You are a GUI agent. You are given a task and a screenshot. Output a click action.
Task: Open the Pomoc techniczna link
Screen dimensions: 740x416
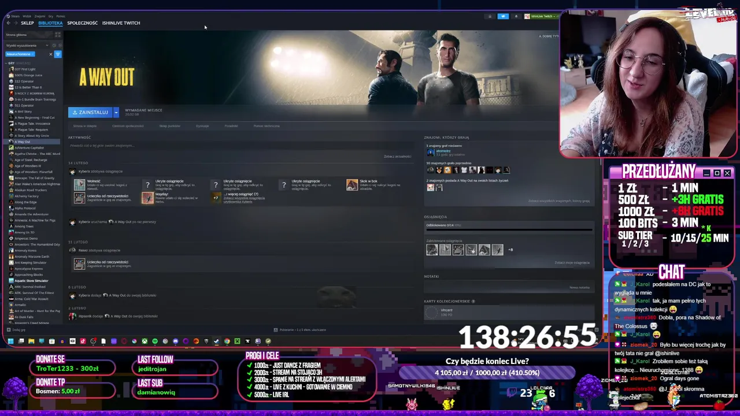click(266, 126)
